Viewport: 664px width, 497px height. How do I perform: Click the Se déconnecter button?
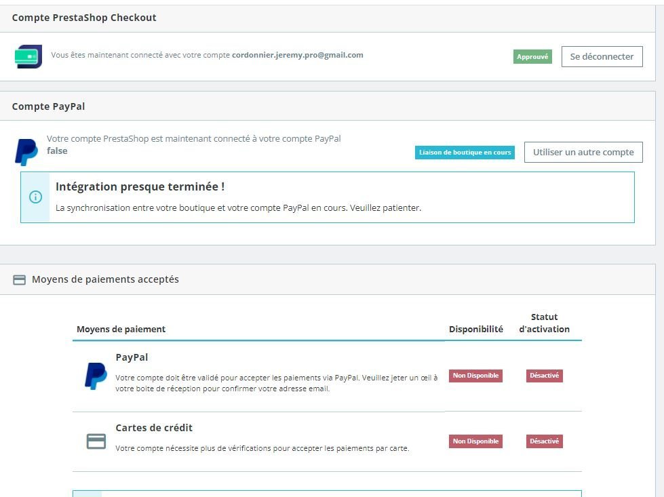coord(602,57)
